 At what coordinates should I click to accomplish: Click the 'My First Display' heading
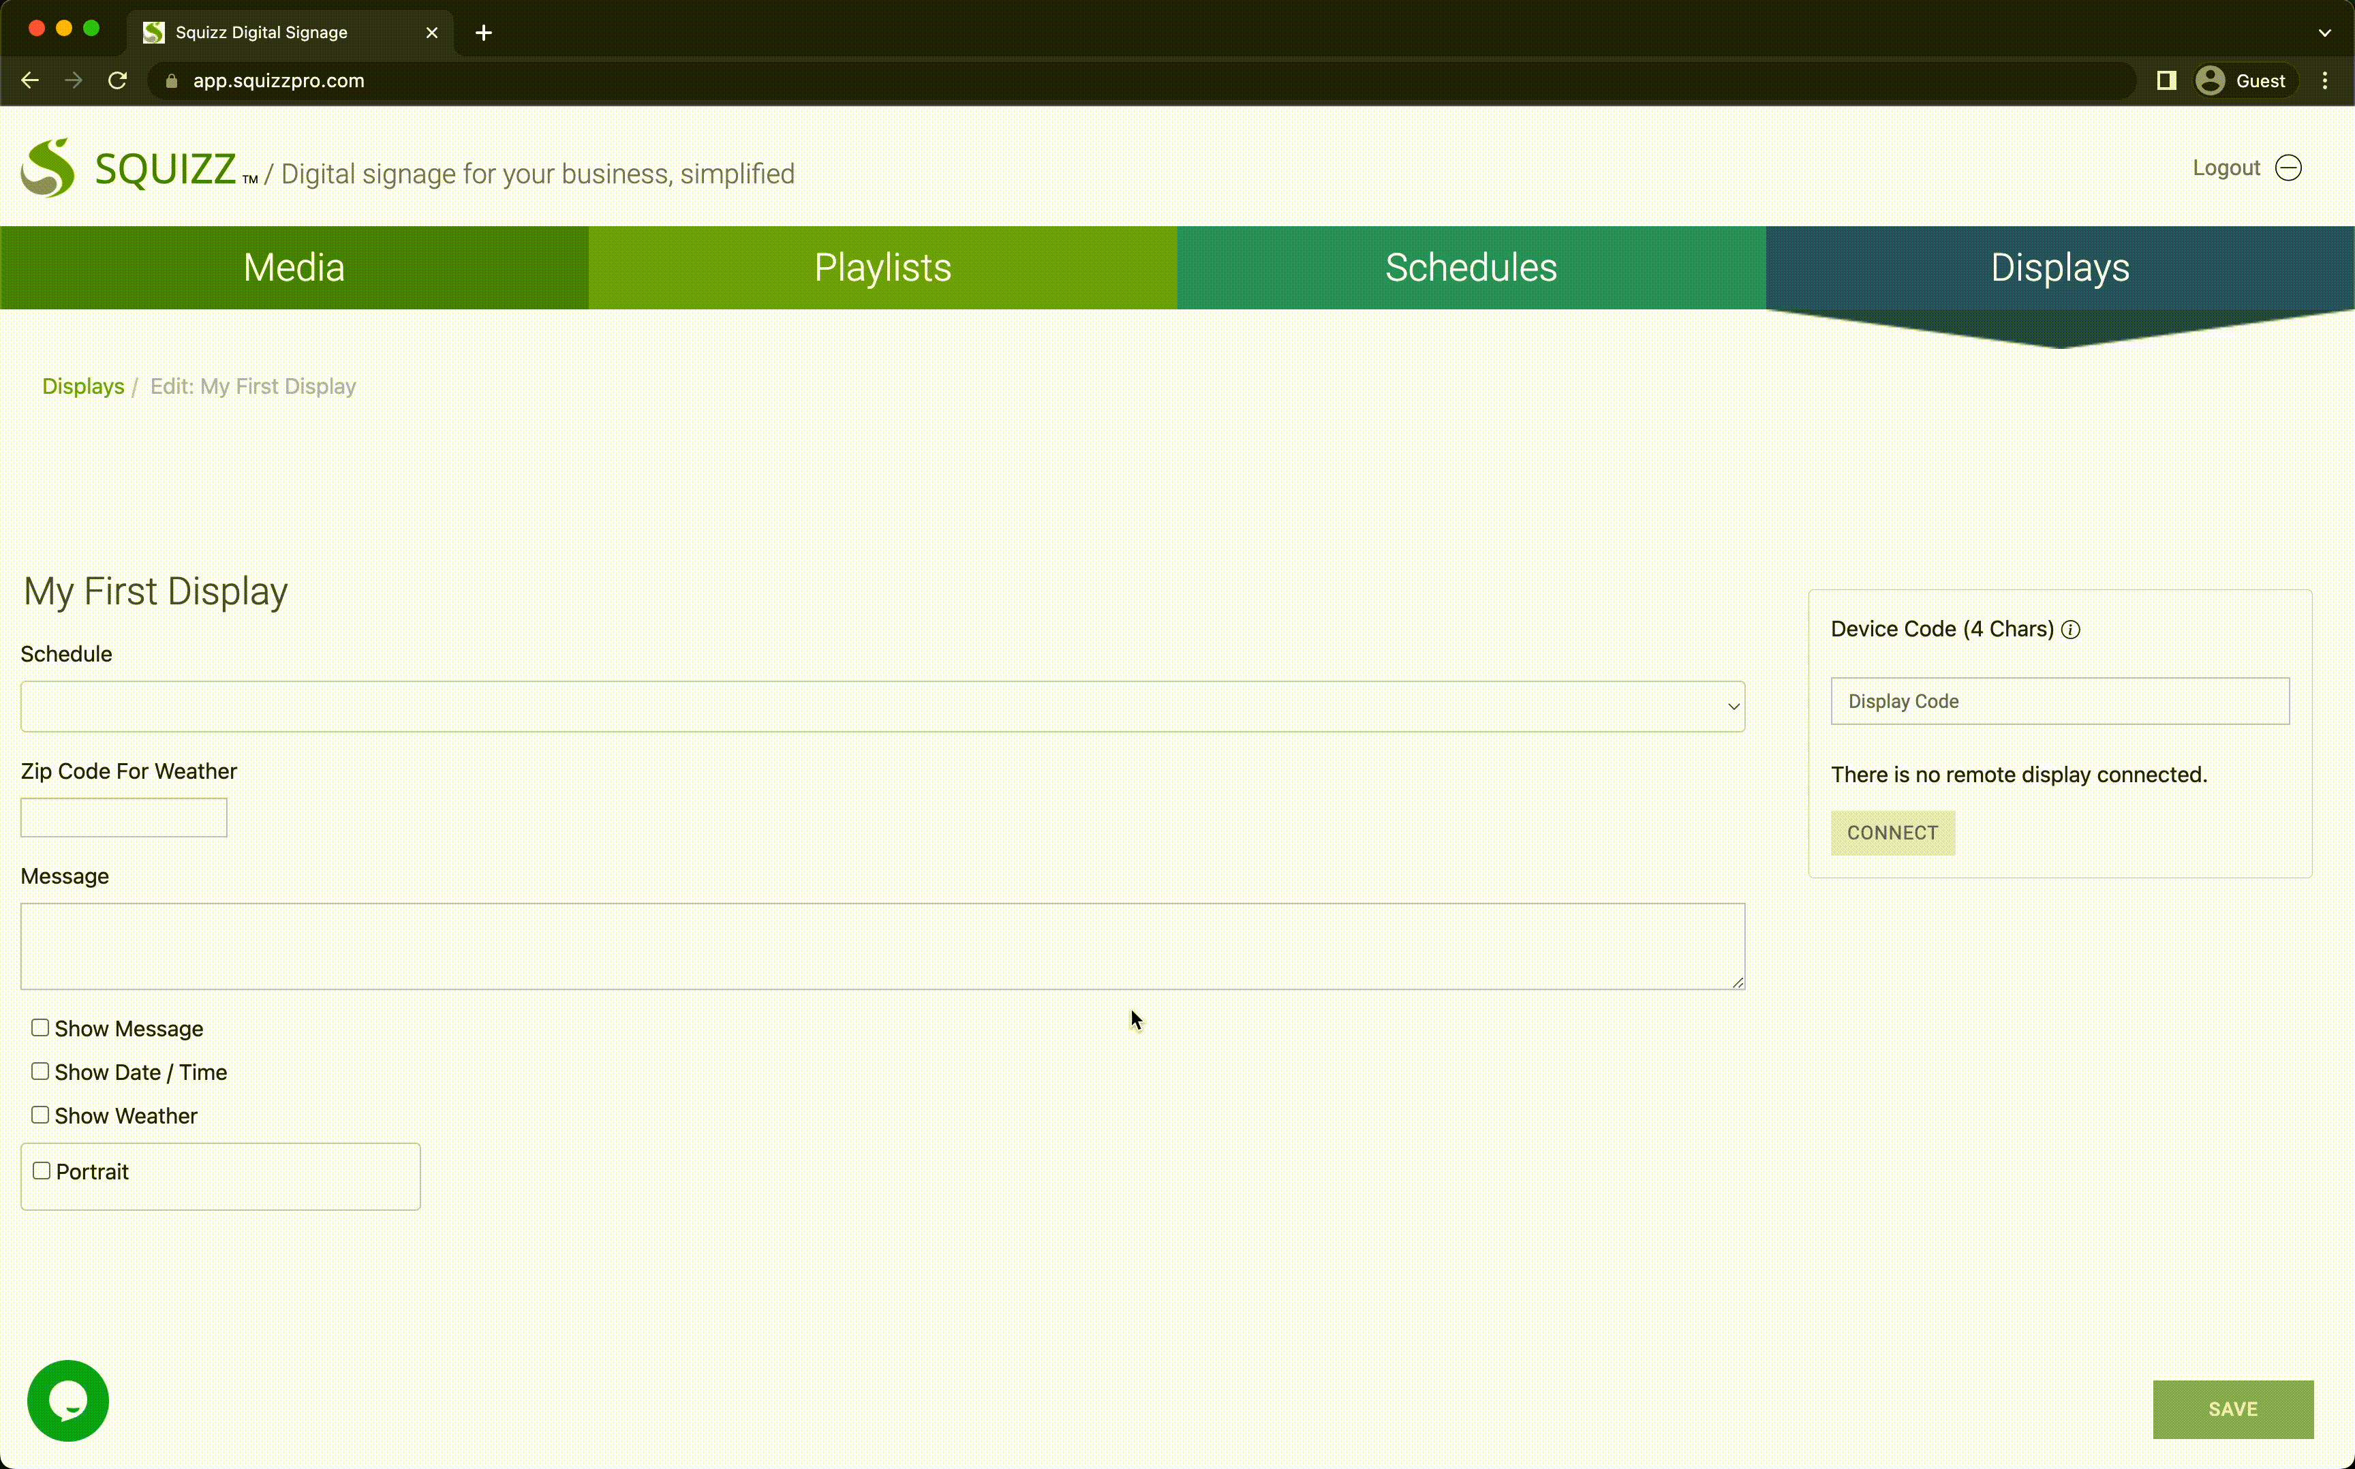pos(155,591)
